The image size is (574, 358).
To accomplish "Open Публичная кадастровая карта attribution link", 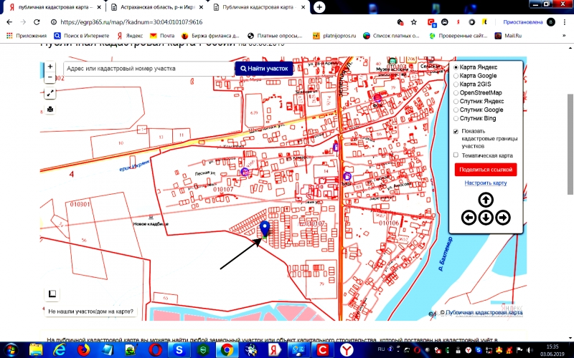I will (x=484, y=313).
